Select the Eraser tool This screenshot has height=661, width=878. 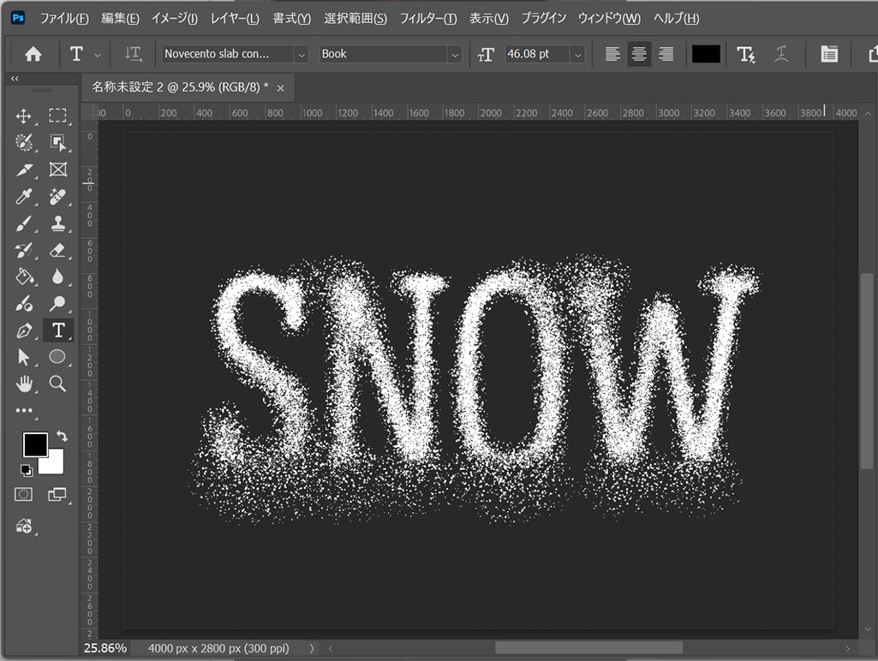(57, 250)
